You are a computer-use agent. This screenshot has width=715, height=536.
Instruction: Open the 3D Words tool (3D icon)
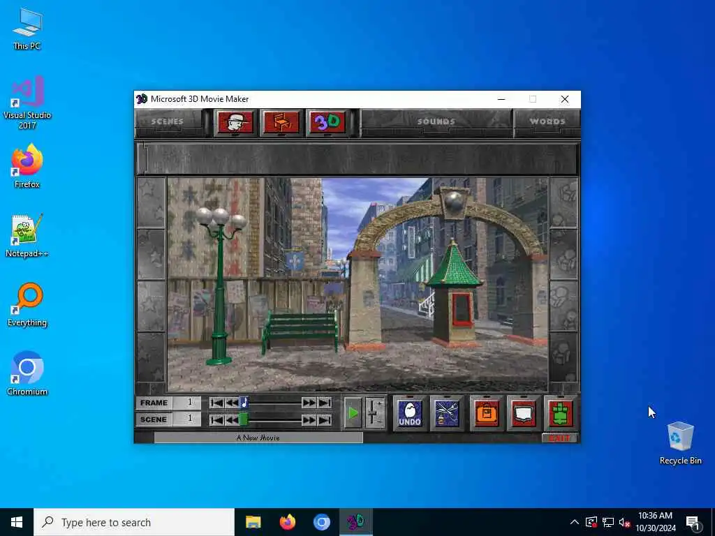327,122
